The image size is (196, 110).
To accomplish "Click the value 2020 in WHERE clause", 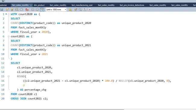I will pyautogui.click(x=45, y=32).
